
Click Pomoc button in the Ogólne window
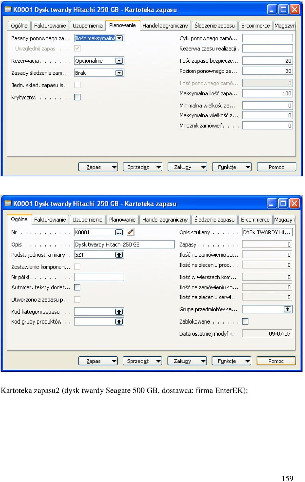click(276, 361)
